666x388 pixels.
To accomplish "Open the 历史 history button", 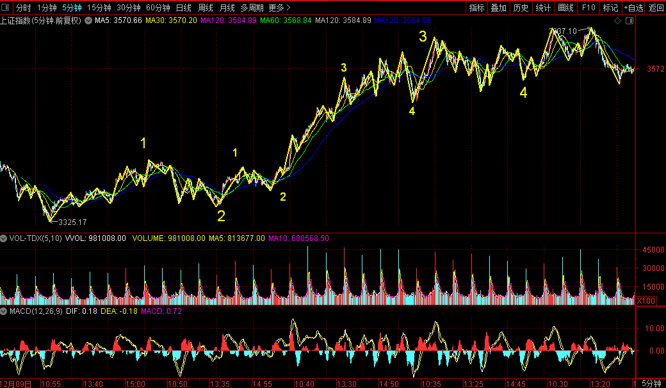I will [x=521, y=8].
